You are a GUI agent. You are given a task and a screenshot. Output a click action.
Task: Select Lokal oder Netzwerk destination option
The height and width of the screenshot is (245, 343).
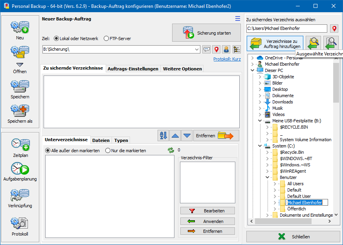click(76, 39)
